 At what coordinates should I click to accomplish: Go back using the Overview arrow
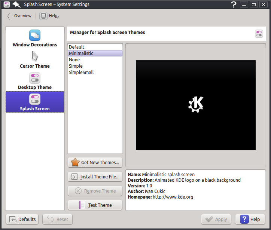(9, 16)
